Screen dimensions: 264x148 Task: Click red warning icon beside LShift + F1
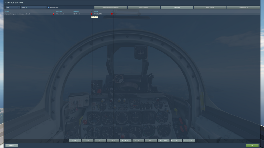pos(91,14)
